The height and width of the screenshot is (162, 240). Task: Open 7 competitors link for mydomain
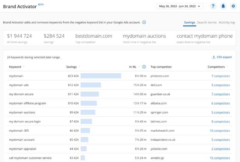click(x=220, y=76)
